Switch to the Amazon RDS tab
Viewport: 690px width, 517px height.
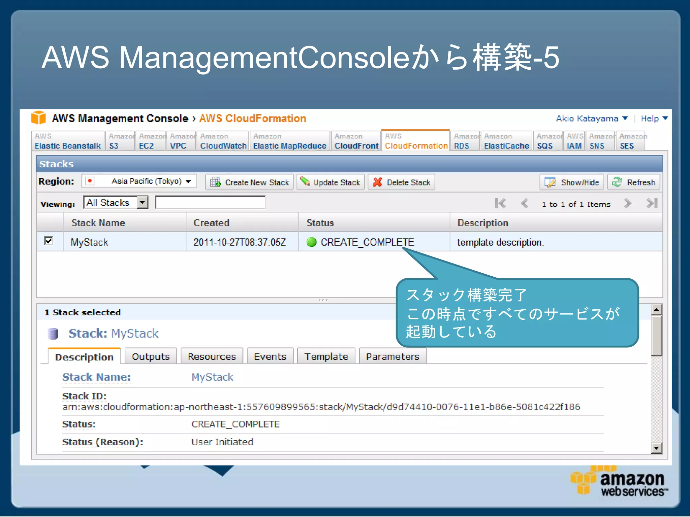point(465,141)
